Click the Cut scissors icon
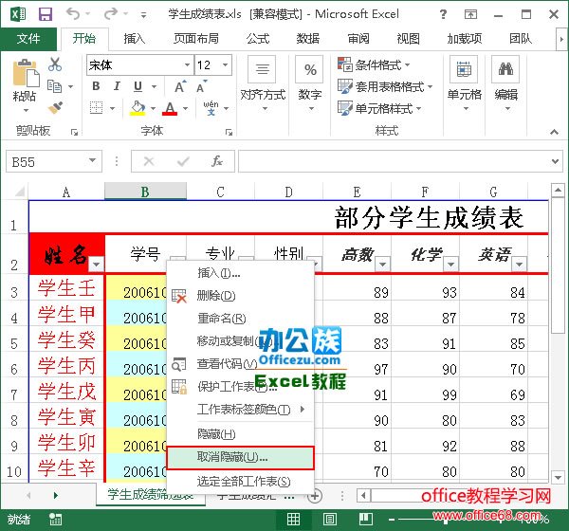Screen dimensions: 569x531 [55, 64]
